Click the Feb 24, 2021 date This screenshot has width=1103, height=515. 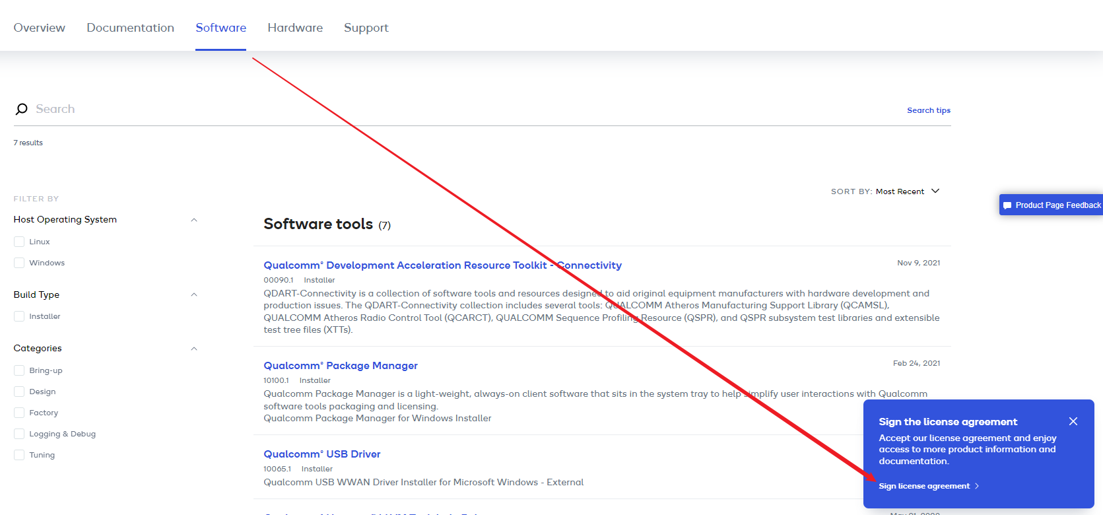click(917, 363)
